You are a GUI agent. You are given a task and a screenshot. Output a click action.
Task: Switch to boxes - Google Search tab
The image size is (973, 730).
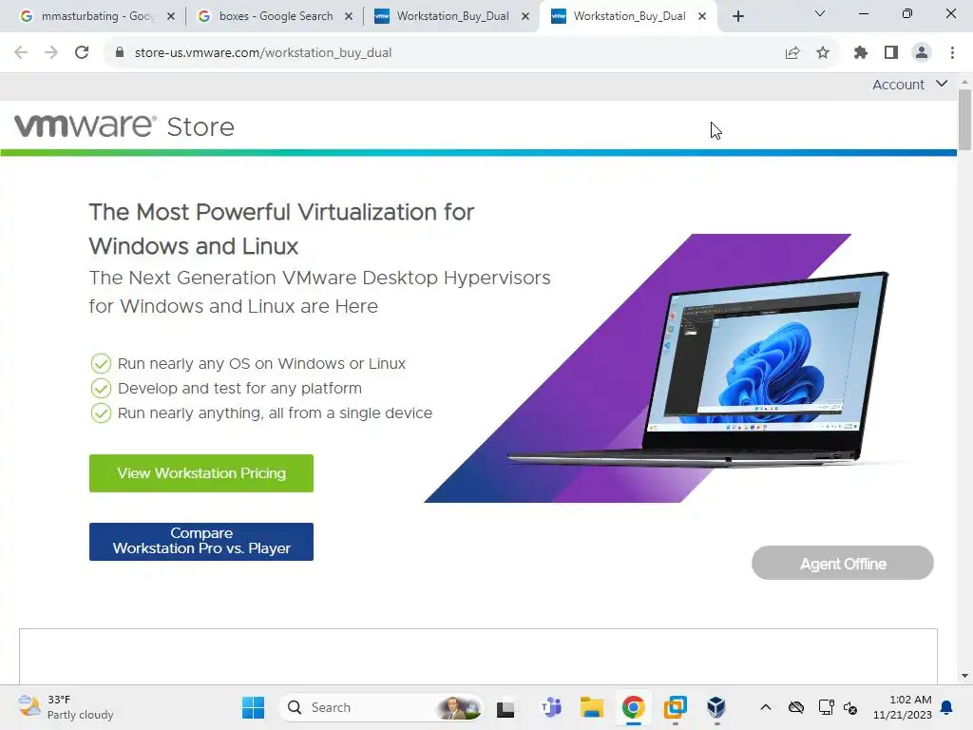point(276,16)
